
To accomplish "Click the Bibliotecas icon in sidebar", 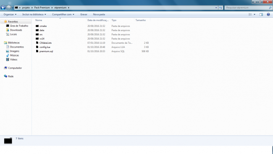I will pyautogui.click(x=5, y=43).
